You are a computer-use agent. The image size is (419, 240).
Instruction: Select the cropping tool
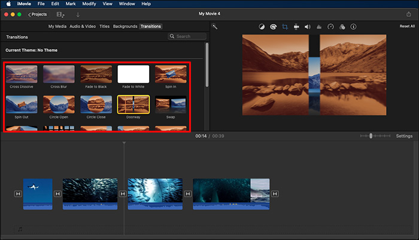coord(285,27)
